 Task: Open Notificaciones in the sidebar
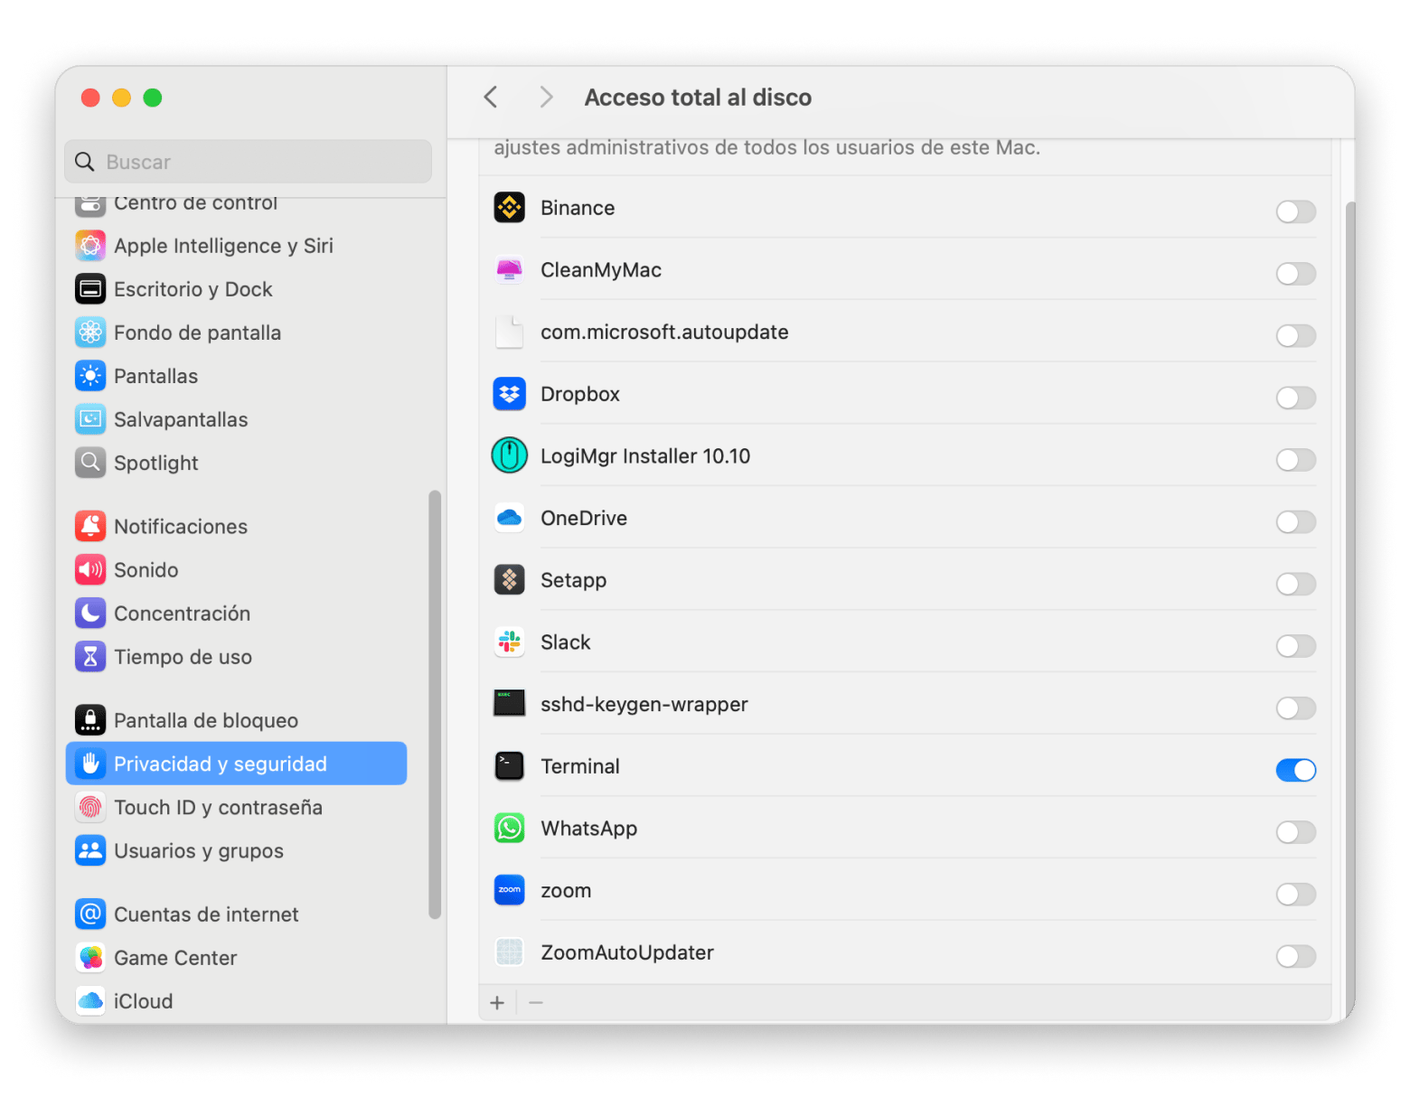[181, 527]
